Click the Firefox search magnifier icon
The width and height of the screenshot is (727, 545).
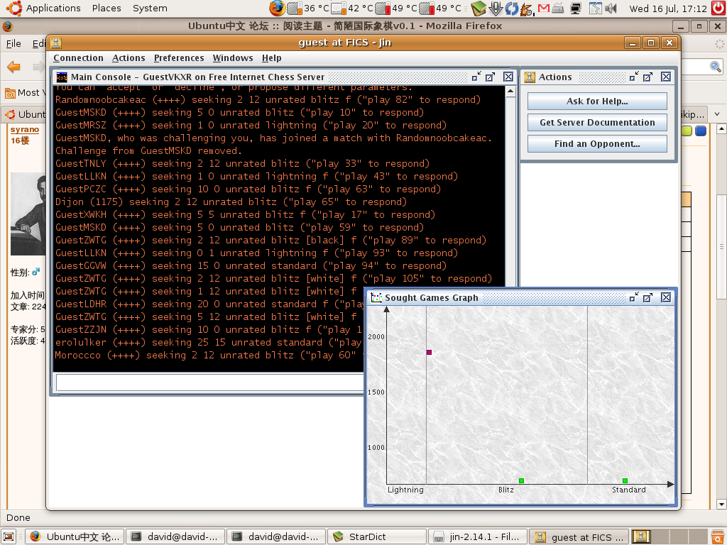[x=716, y=67]
